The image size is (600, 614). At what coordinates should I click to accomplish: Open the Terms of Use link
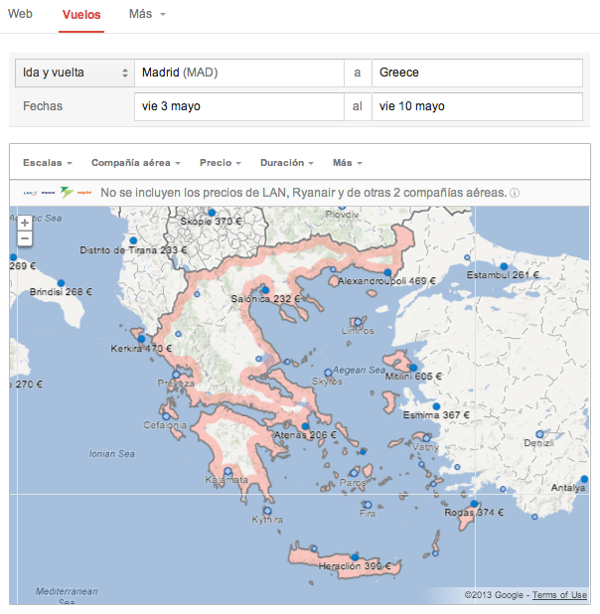pyautogui.click(x=558, y=595)
